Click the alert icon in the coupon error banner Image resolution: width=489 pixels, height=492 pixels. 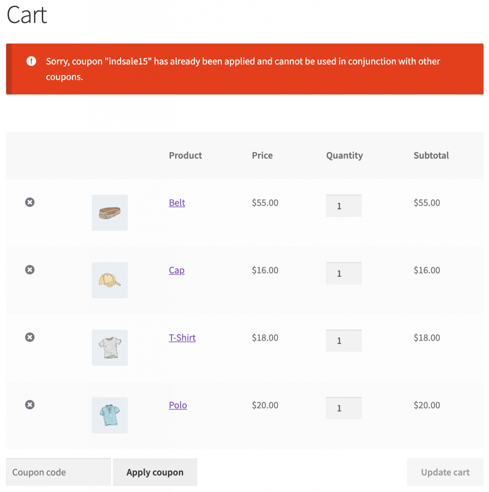click(x=31, y=61)
